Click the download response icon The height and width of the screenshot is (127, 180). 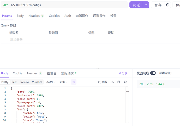click(x=112, y=82)
